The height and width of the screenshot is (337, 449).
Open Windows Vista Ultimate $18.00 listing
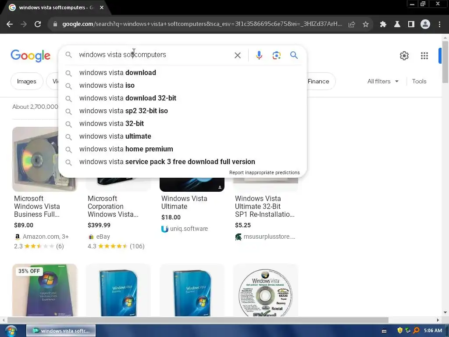(184, 202)
